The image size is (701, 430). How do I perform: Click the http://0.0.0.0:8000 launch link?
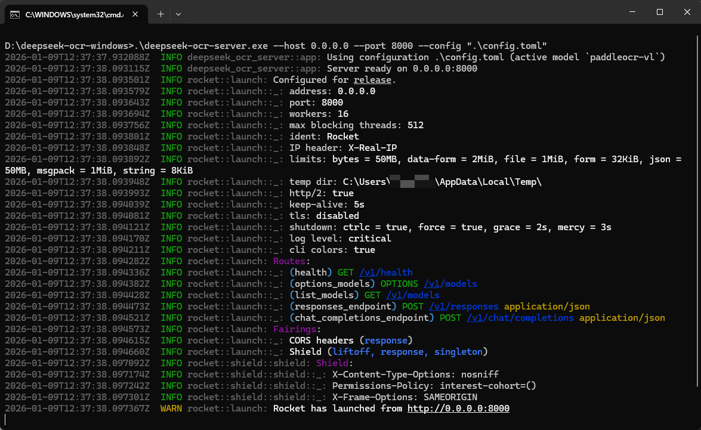click(x=458, y=408)
